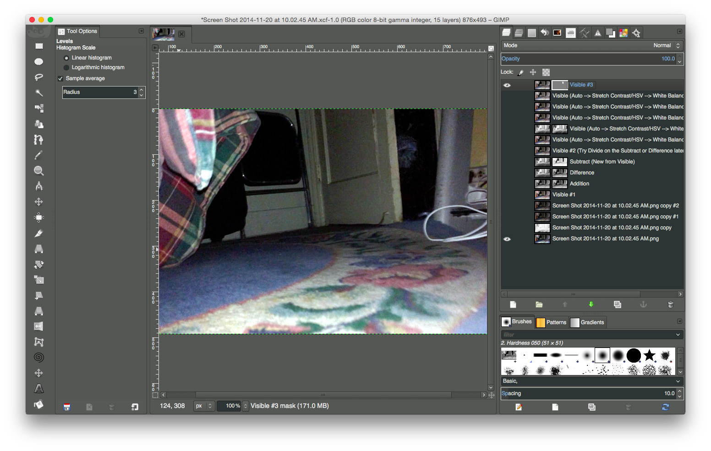Save tool preset in Tool Options
The width and height of the screenshot is (711, 451).
pyautogui.click(x=67, y=407)
